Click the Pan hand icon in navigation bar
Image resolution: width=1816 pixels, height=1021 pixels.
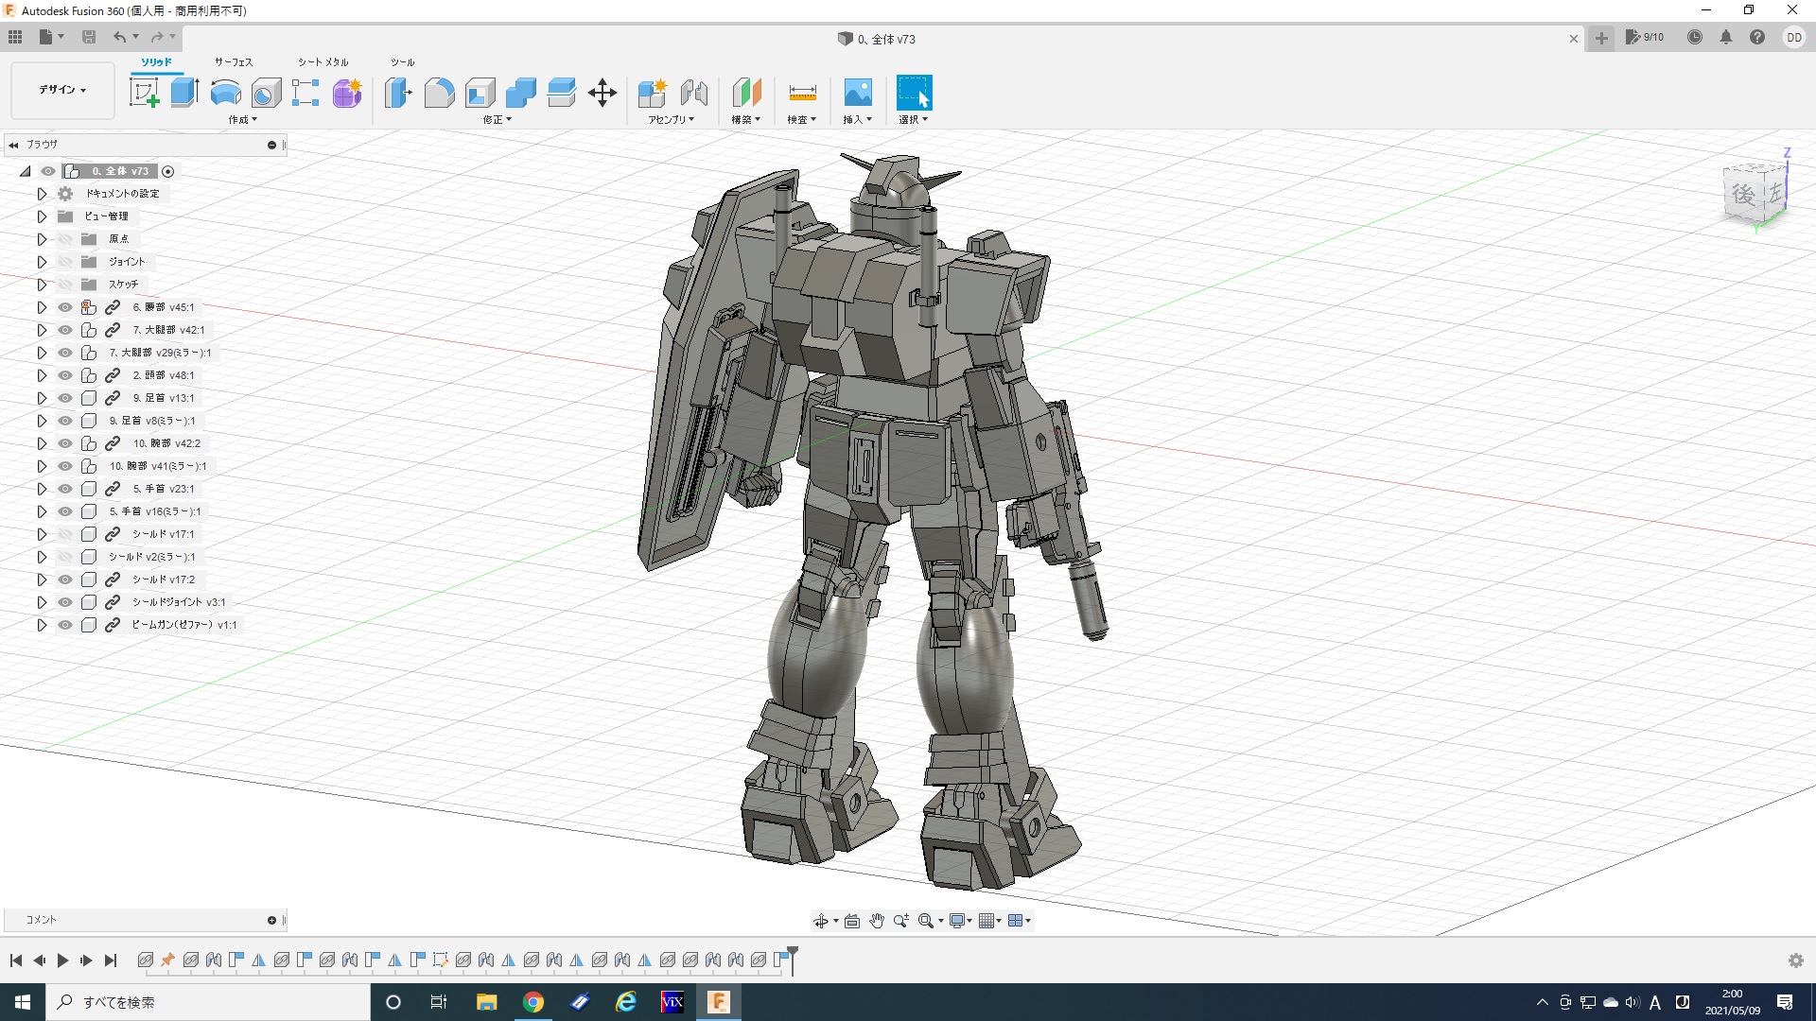click(x=877, y=921)
